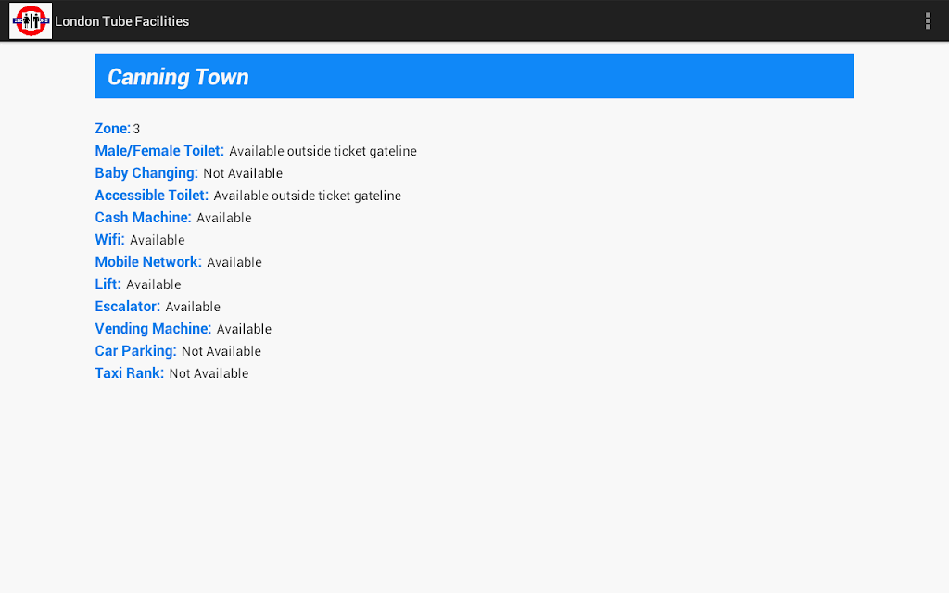Tap the London Tube Facilities app logo
The width and height of the screenshot is (949, 593).
pos(31,20)
